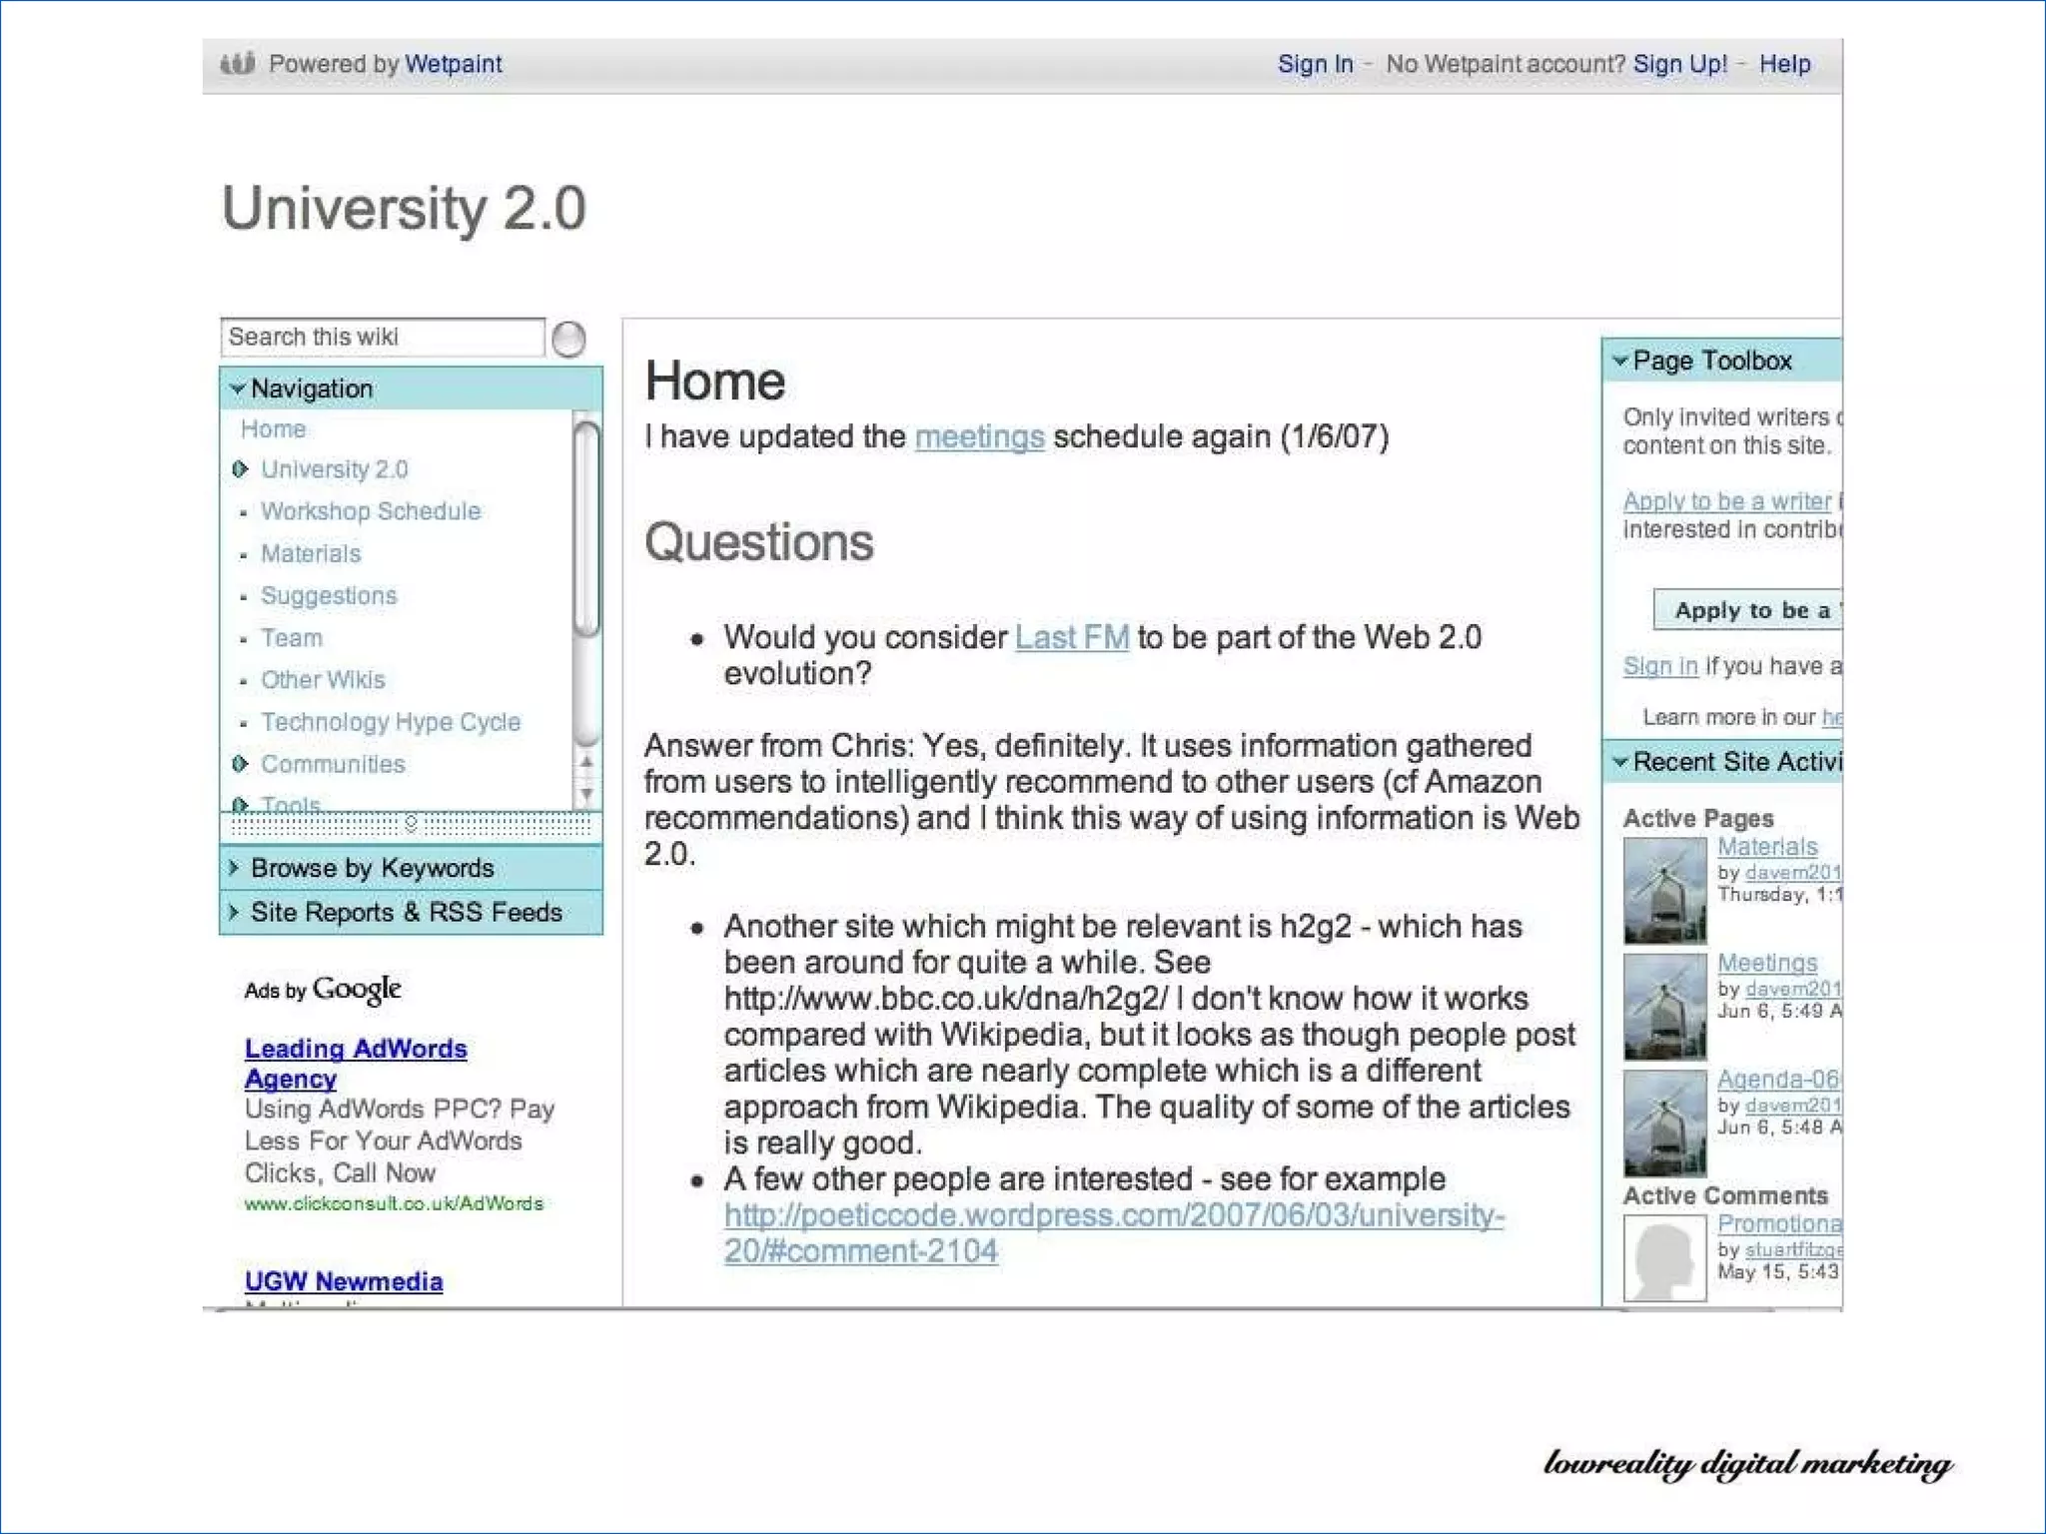This screenshot has height=1534, width=2046.
Task: Click the Sign In link at top
Action: click(1315, 64)
